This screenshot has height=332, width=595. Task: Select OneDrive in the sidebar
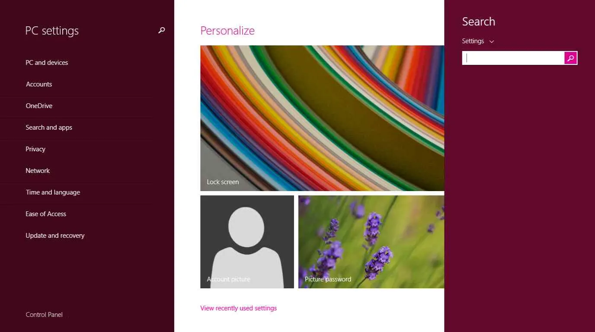[39, 106]
